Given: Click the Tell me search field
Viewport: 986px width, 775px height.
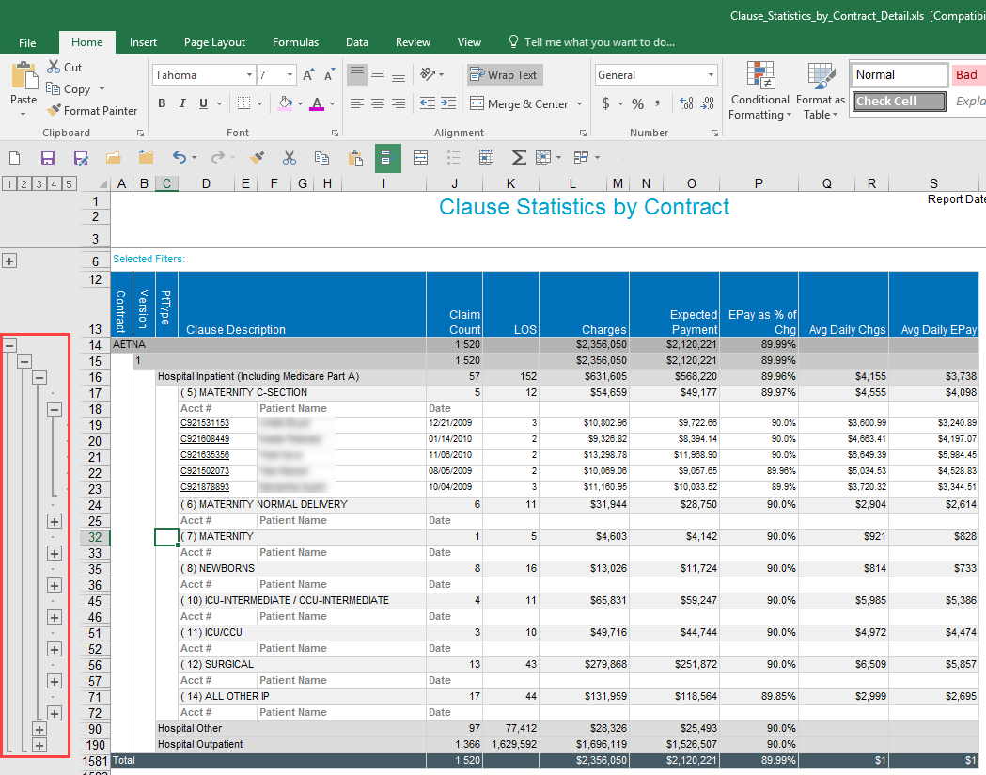Looking at the screenshot, I should pyautogui.click(x=600, y=42).
